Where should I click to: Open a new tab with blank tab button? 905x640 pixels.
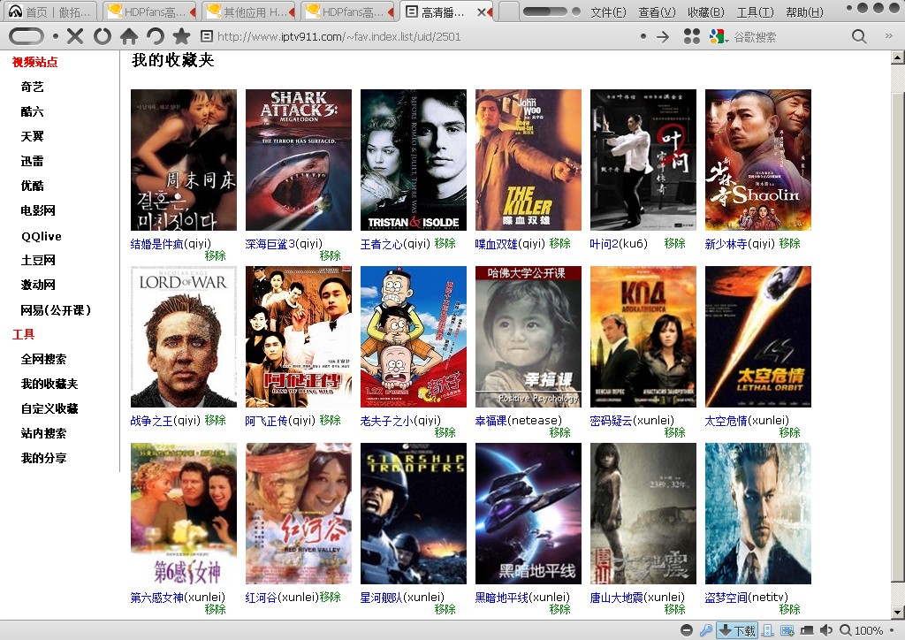(508, 11)
